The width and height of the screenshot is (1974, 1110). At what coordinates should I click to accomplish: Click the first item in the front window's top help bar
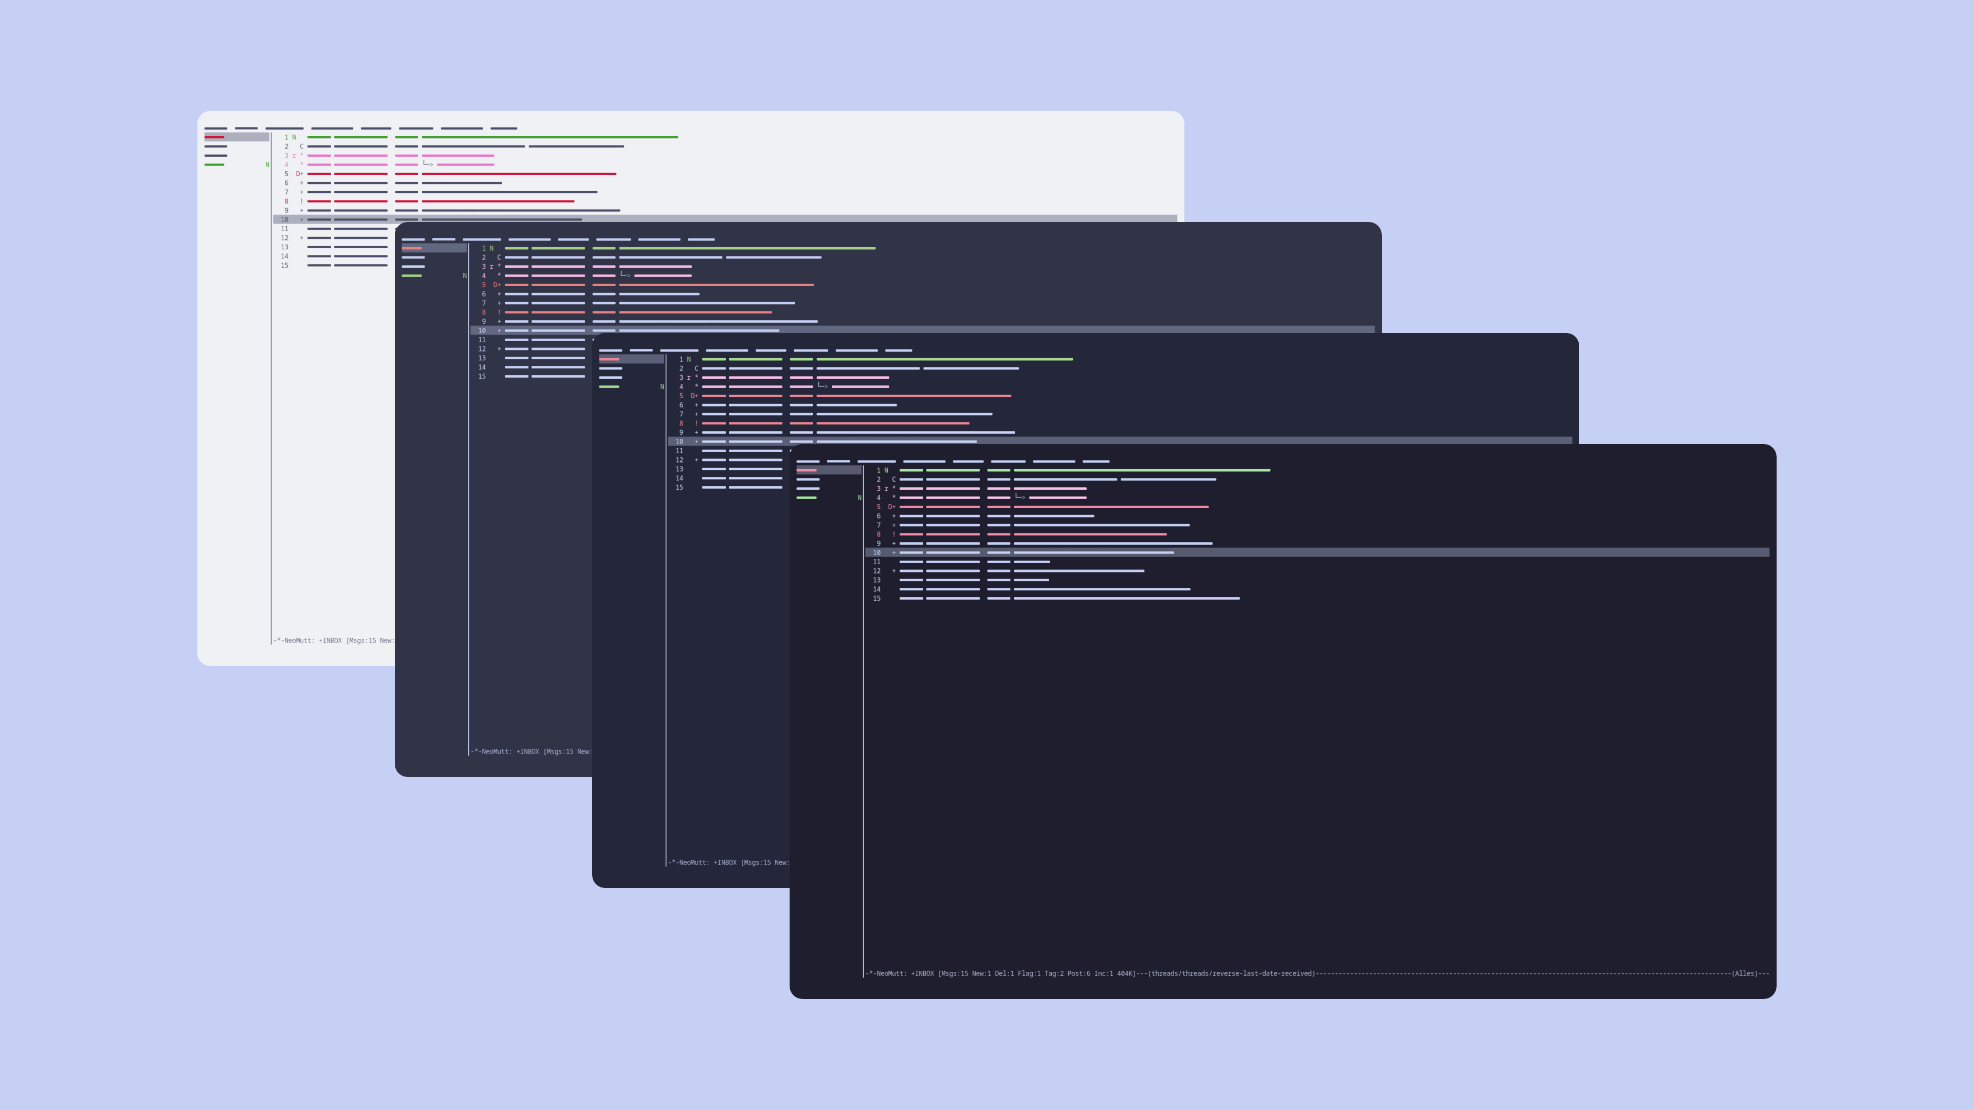coord(808,461)
